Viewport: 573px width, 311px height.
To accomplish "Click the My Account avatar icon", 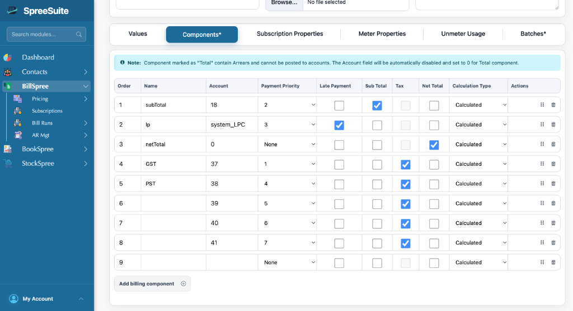I will coord(13,299).
